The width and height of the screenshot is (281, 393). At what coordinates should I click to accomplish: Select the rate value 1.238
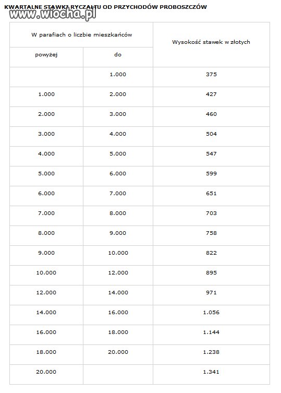(211, 352)
